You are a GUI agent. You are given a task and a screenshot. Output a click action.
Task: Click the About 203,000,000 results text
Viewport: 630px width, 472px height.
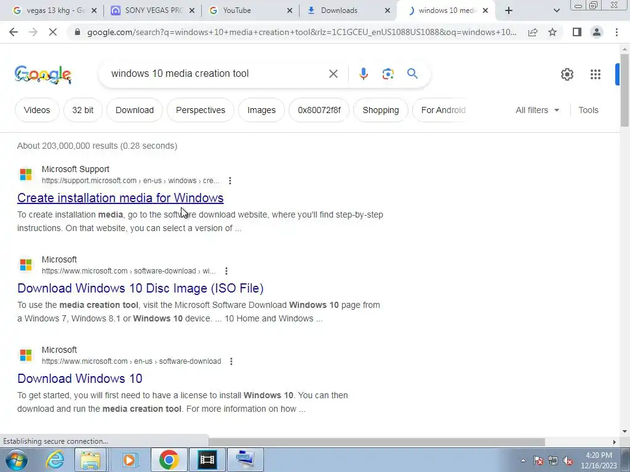click(97, 146)
